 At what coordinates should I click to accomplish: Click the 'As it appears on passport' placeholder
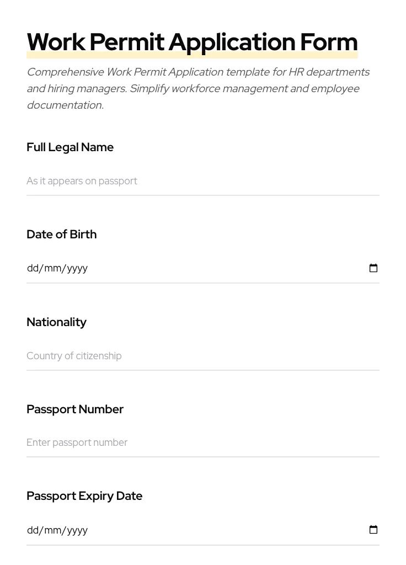click(82, 181)
